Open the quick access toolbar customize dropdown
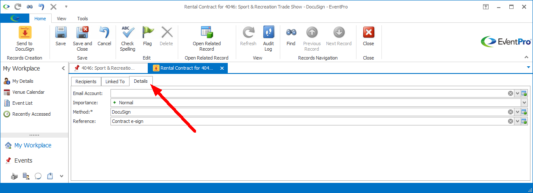 coord(66,7)
